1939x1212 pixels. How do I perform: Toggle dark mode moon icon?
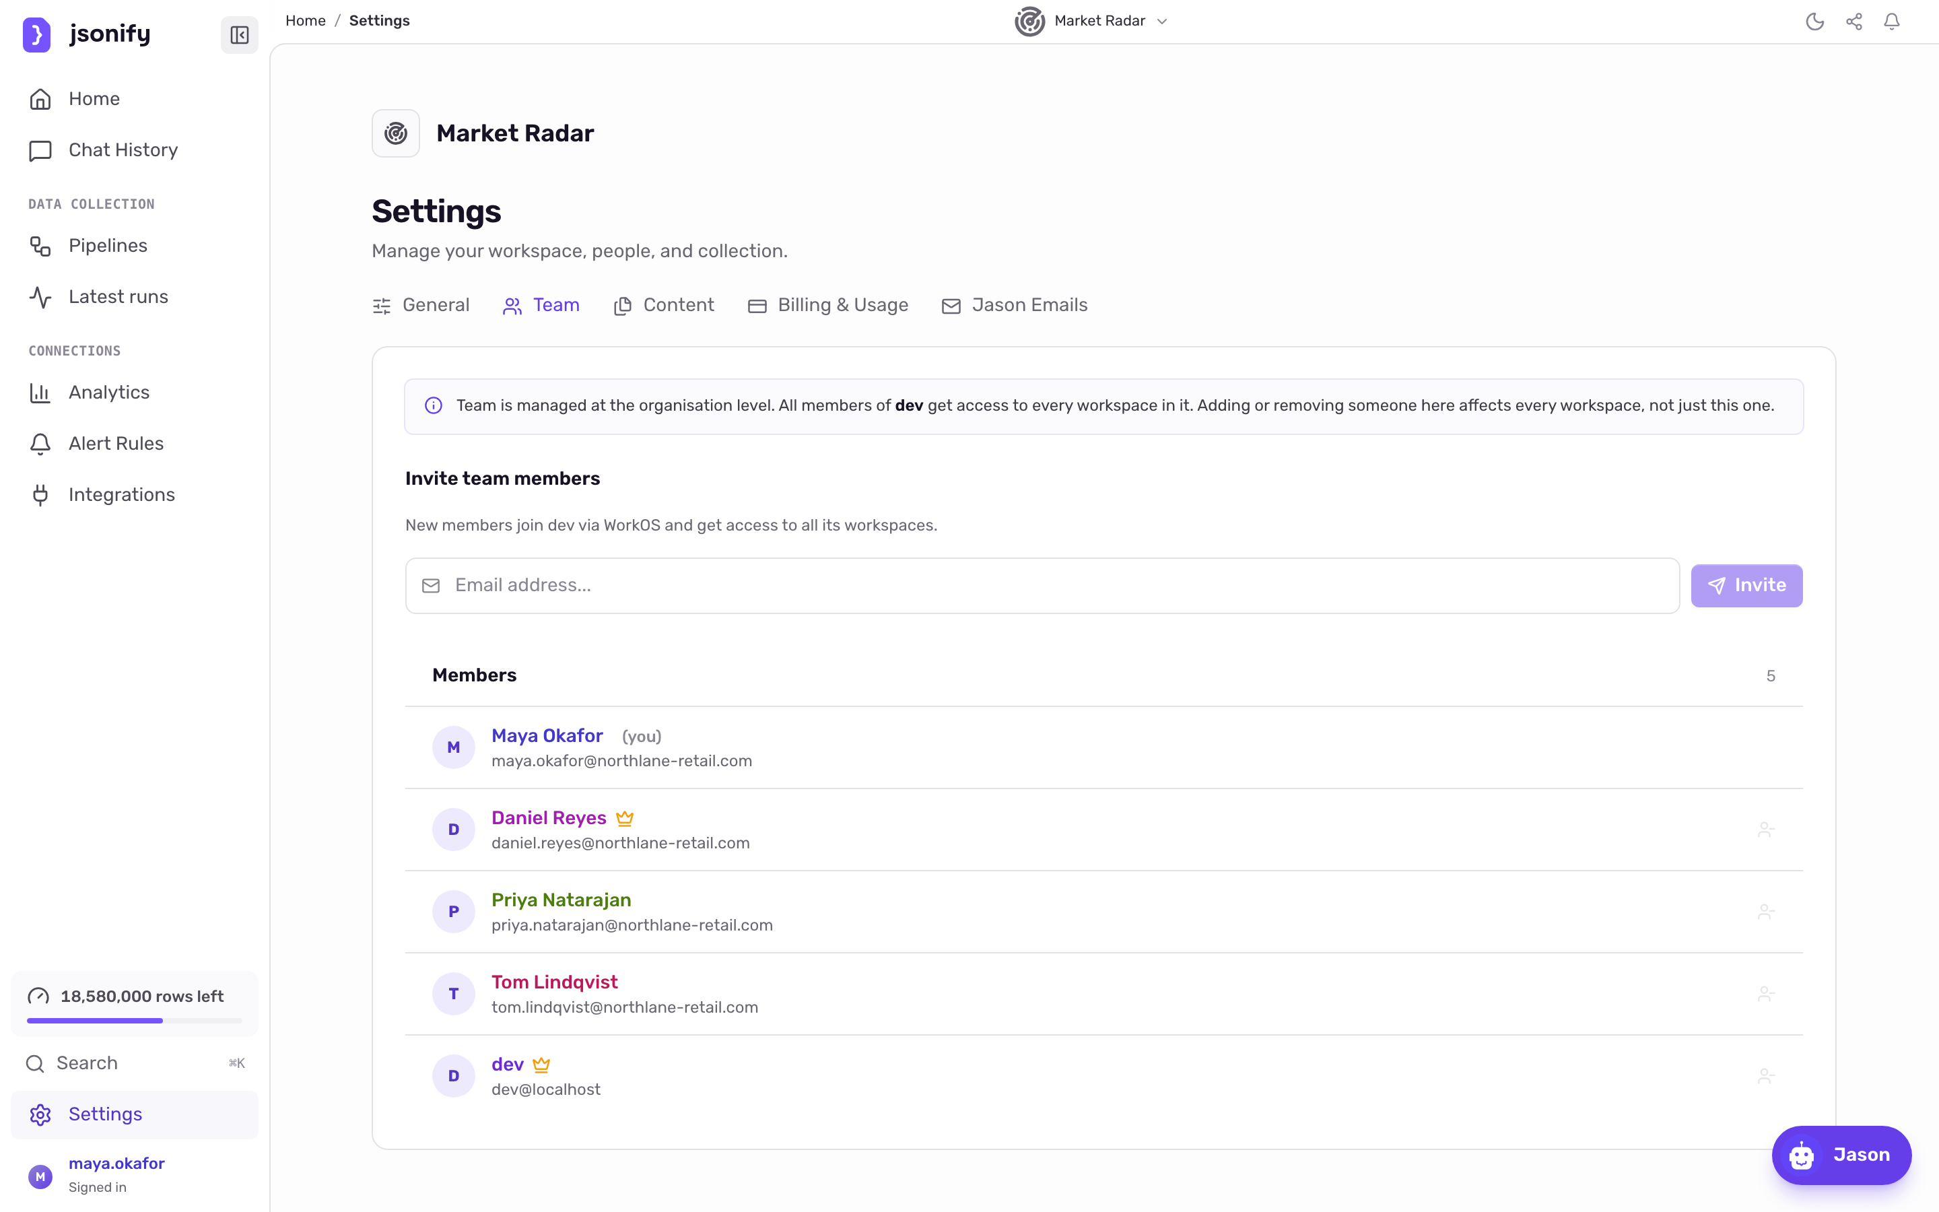click(1815, 22)
